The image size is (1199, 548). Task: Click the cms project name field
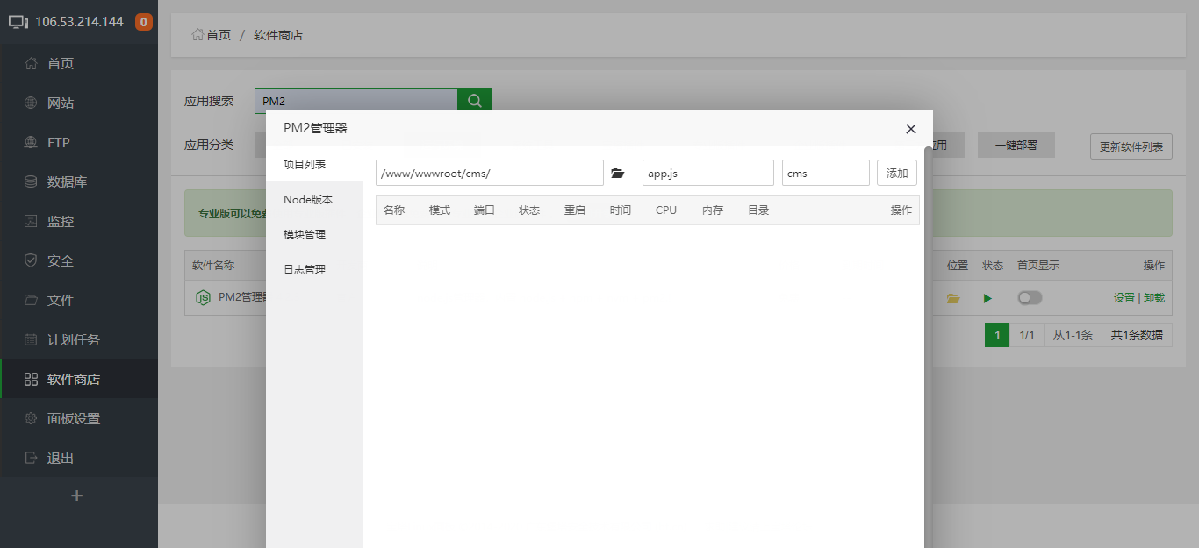826,173
